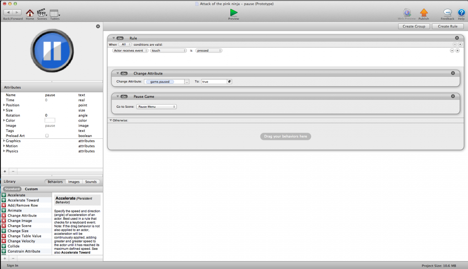Toggle the Change Attribute On switch
468x269 pixels.
point(124,73)
